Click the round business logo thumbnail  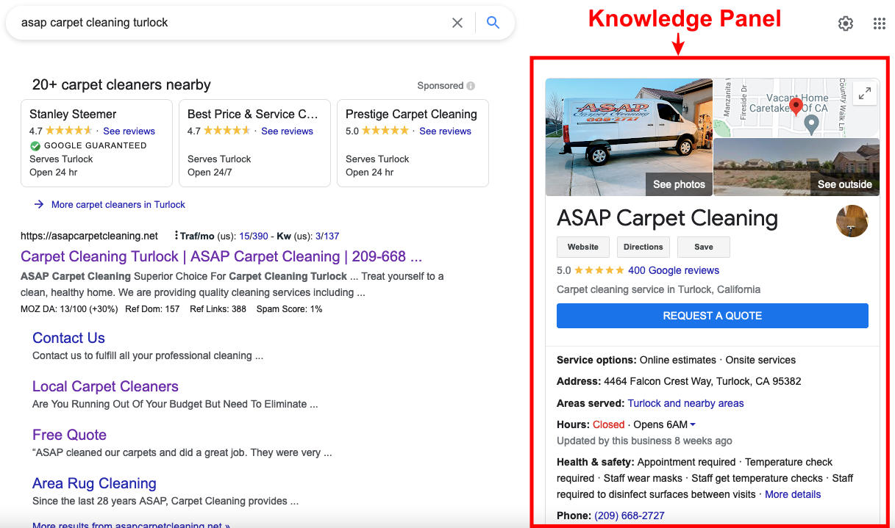pos(852,221)
